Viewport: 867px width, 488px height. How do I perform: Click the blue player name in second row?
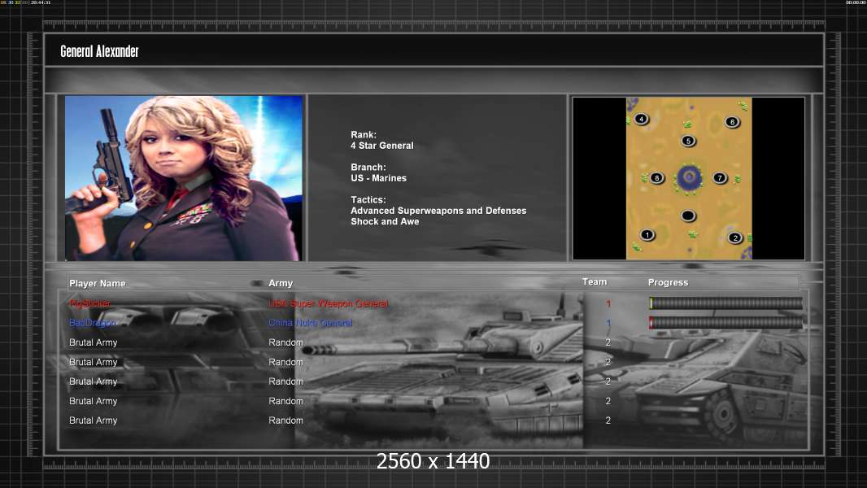[93, 323]
